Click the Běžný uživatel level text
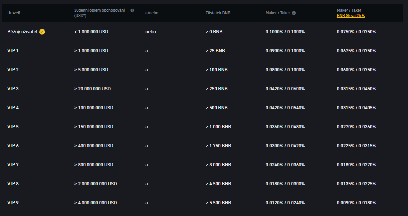 point(22,32)
